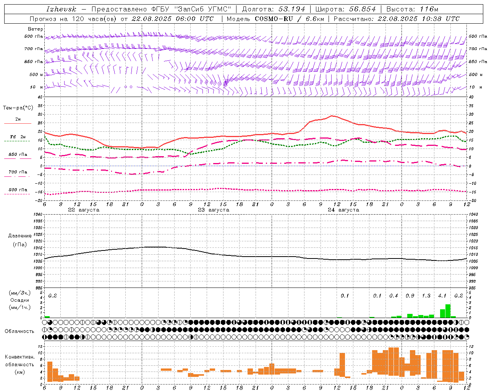489x391 pixels.
Task: Click the '(мм/1ч.)' unit label
Action: coord(19,307)
